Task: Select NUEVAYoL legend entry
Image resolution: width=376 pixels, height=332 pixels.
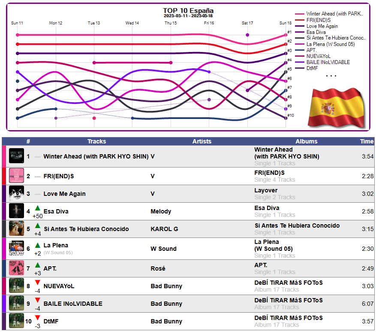Action: pyautogui.click(x=313, y=56)
